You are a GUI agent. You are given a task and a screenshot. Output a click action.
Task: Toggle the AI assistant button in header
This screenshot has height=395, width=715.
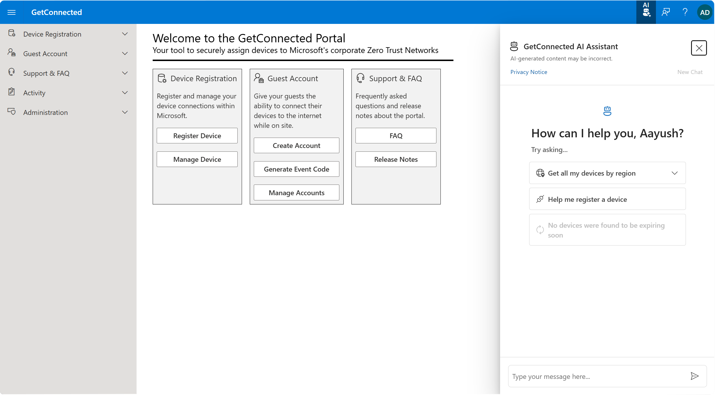[x=646, y=12]
